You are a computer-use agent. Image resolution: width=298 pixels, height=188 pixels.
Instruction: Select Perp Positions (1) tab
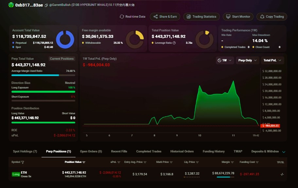[59, 151]
